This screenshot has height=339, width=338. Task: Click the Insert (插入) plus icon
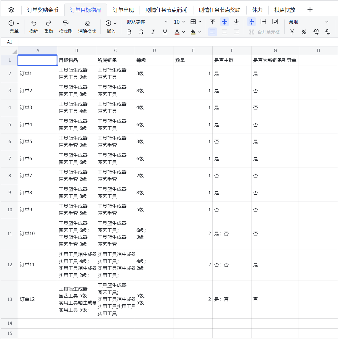click(108, 23)
